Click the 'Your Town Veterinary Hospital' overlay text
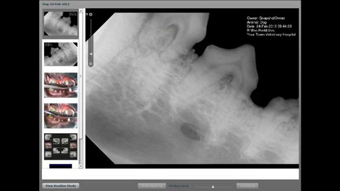 click(271, 34)
